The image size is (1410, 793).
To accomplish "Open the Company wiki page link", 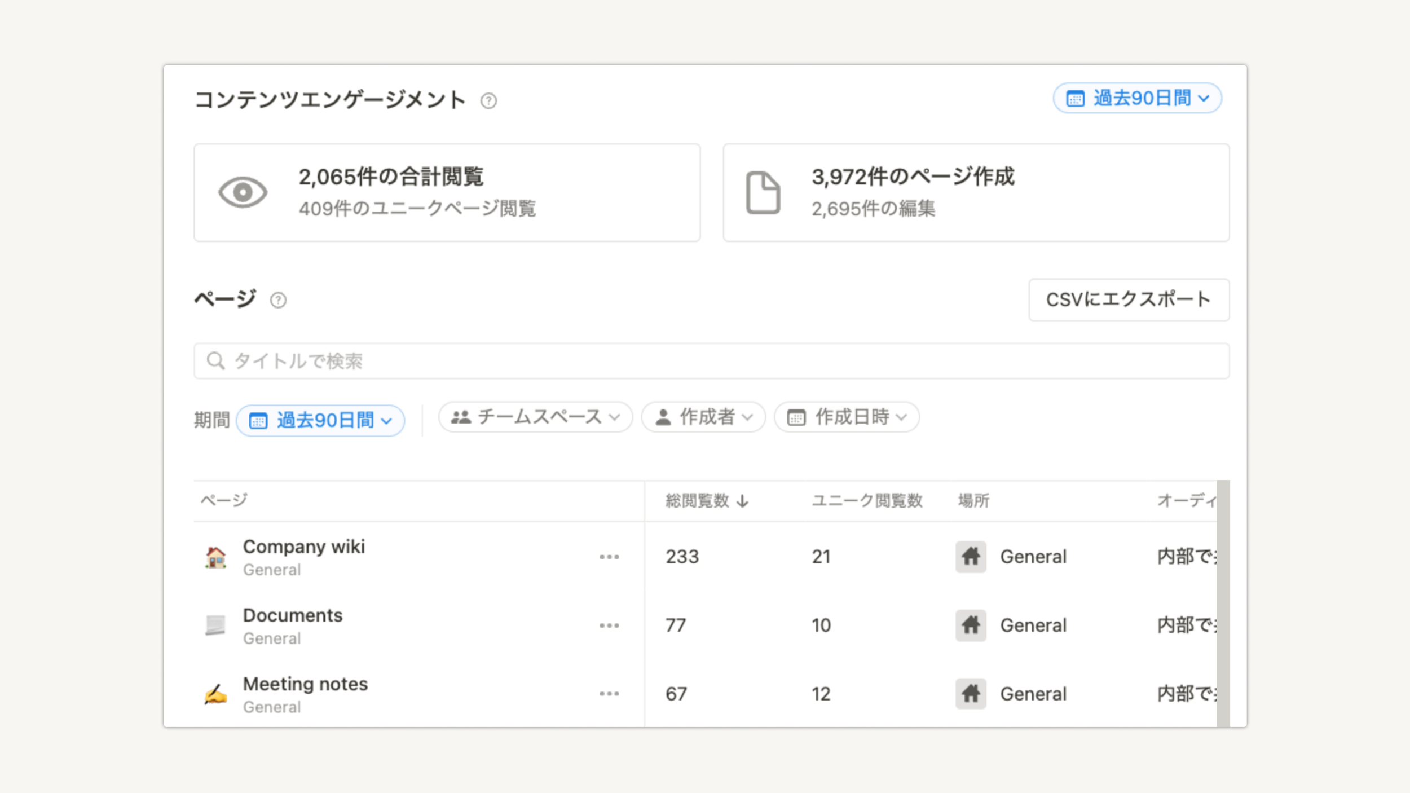I will tap(303, 547).
